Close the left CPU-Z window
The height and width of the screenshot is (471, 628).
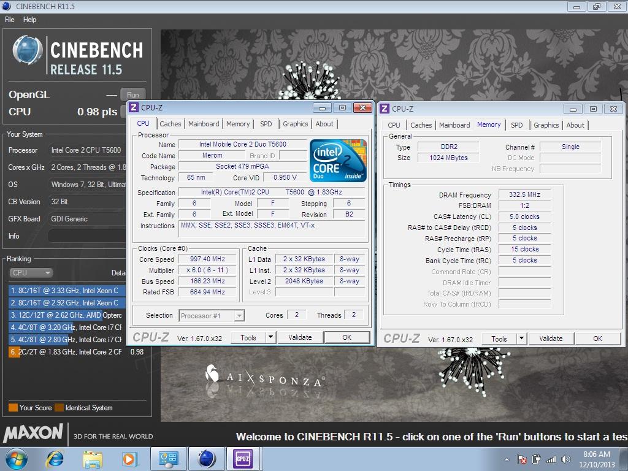[x=362, y=108]
